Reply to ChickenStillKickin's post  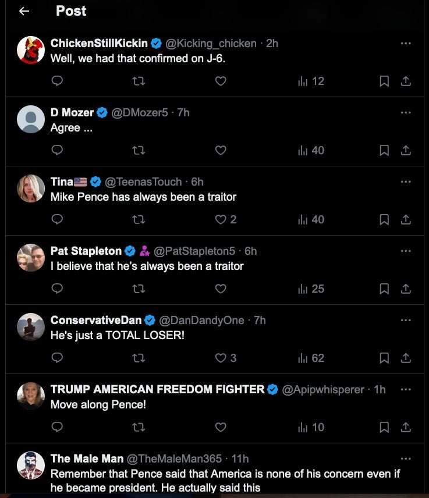(57, 81)
